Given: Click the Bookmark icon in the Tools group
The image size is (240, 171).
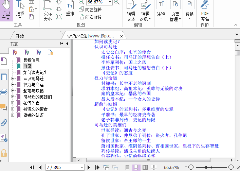Looking at the screenshot, I should (x=31, y=17).
